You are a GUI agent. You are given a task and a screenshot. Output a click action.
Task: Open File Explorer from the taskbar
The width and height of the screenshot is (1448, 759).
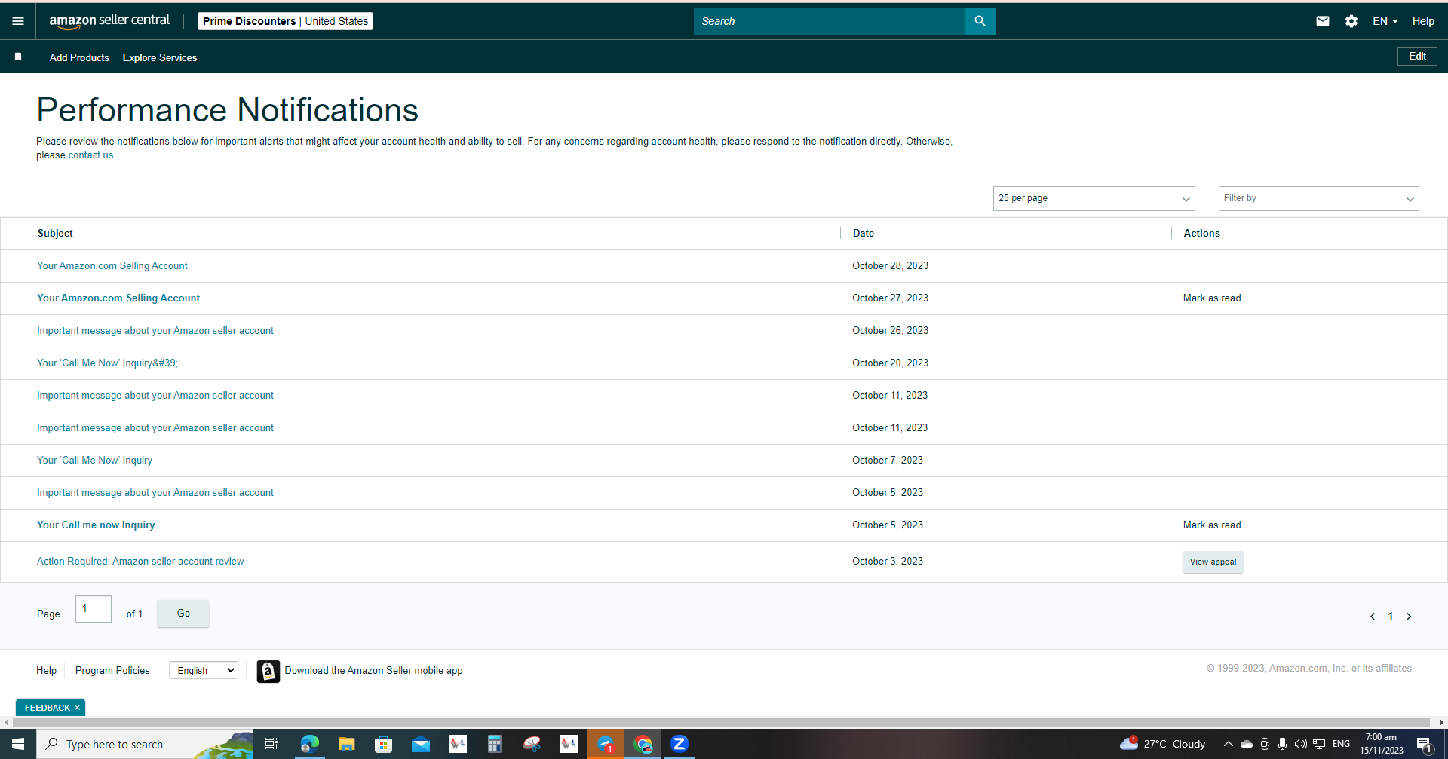(346, 745)
